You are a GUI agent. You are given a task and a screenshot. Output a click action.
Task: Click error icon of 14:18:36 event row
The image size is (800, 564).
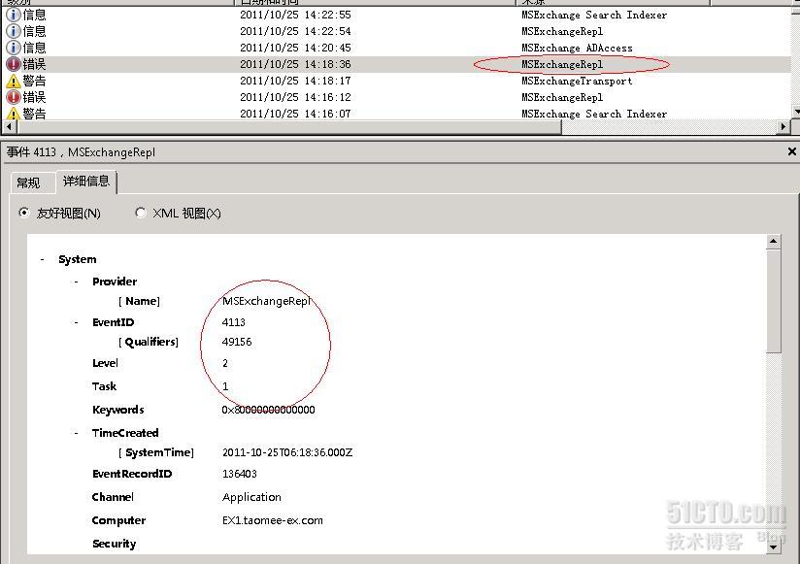tap(14, 64)
